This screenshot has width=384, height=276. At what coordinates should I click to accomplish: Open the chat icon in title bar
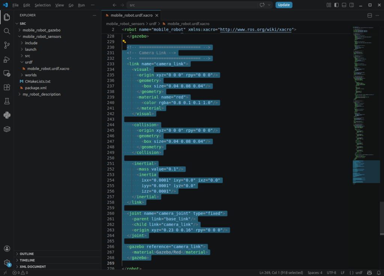pos(262,5)
